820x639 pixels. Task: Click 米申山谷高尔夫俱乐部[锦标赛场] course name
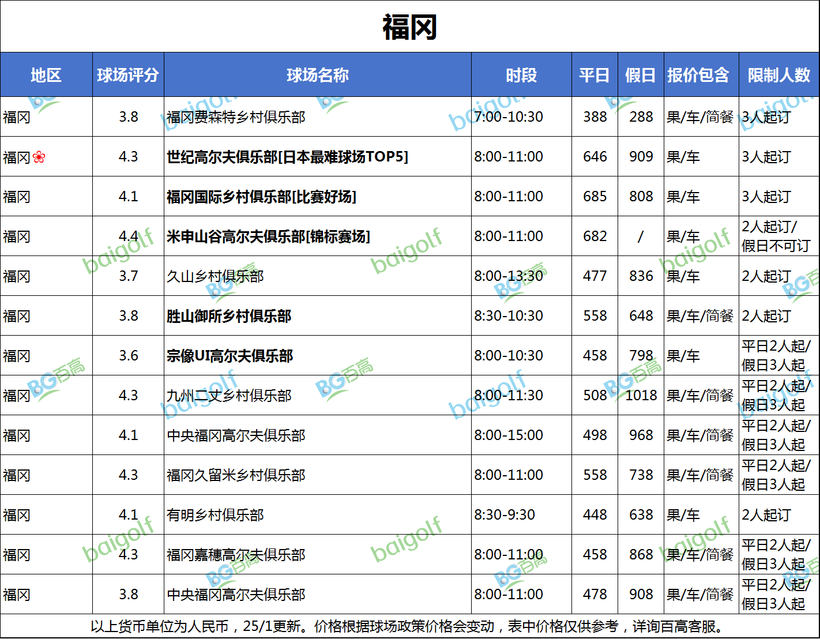pos(268,236)
